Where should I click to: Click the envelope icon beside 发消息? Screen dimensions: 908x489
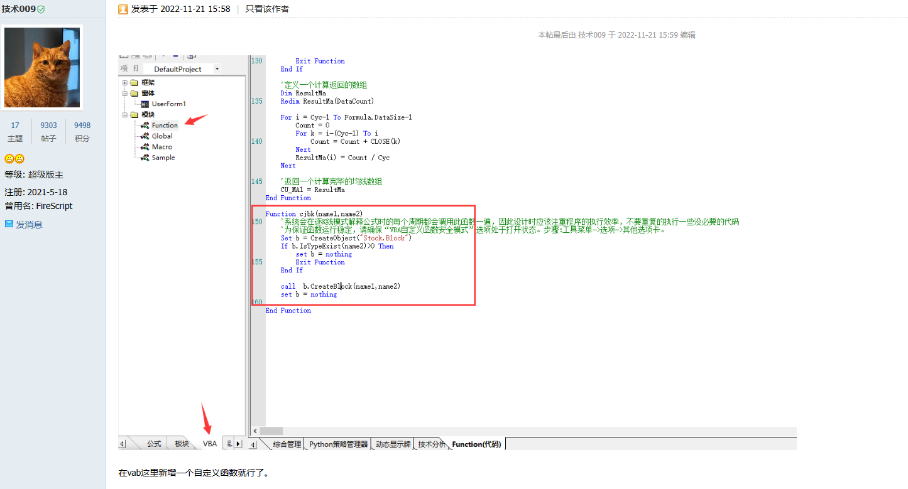coord(9,224)
